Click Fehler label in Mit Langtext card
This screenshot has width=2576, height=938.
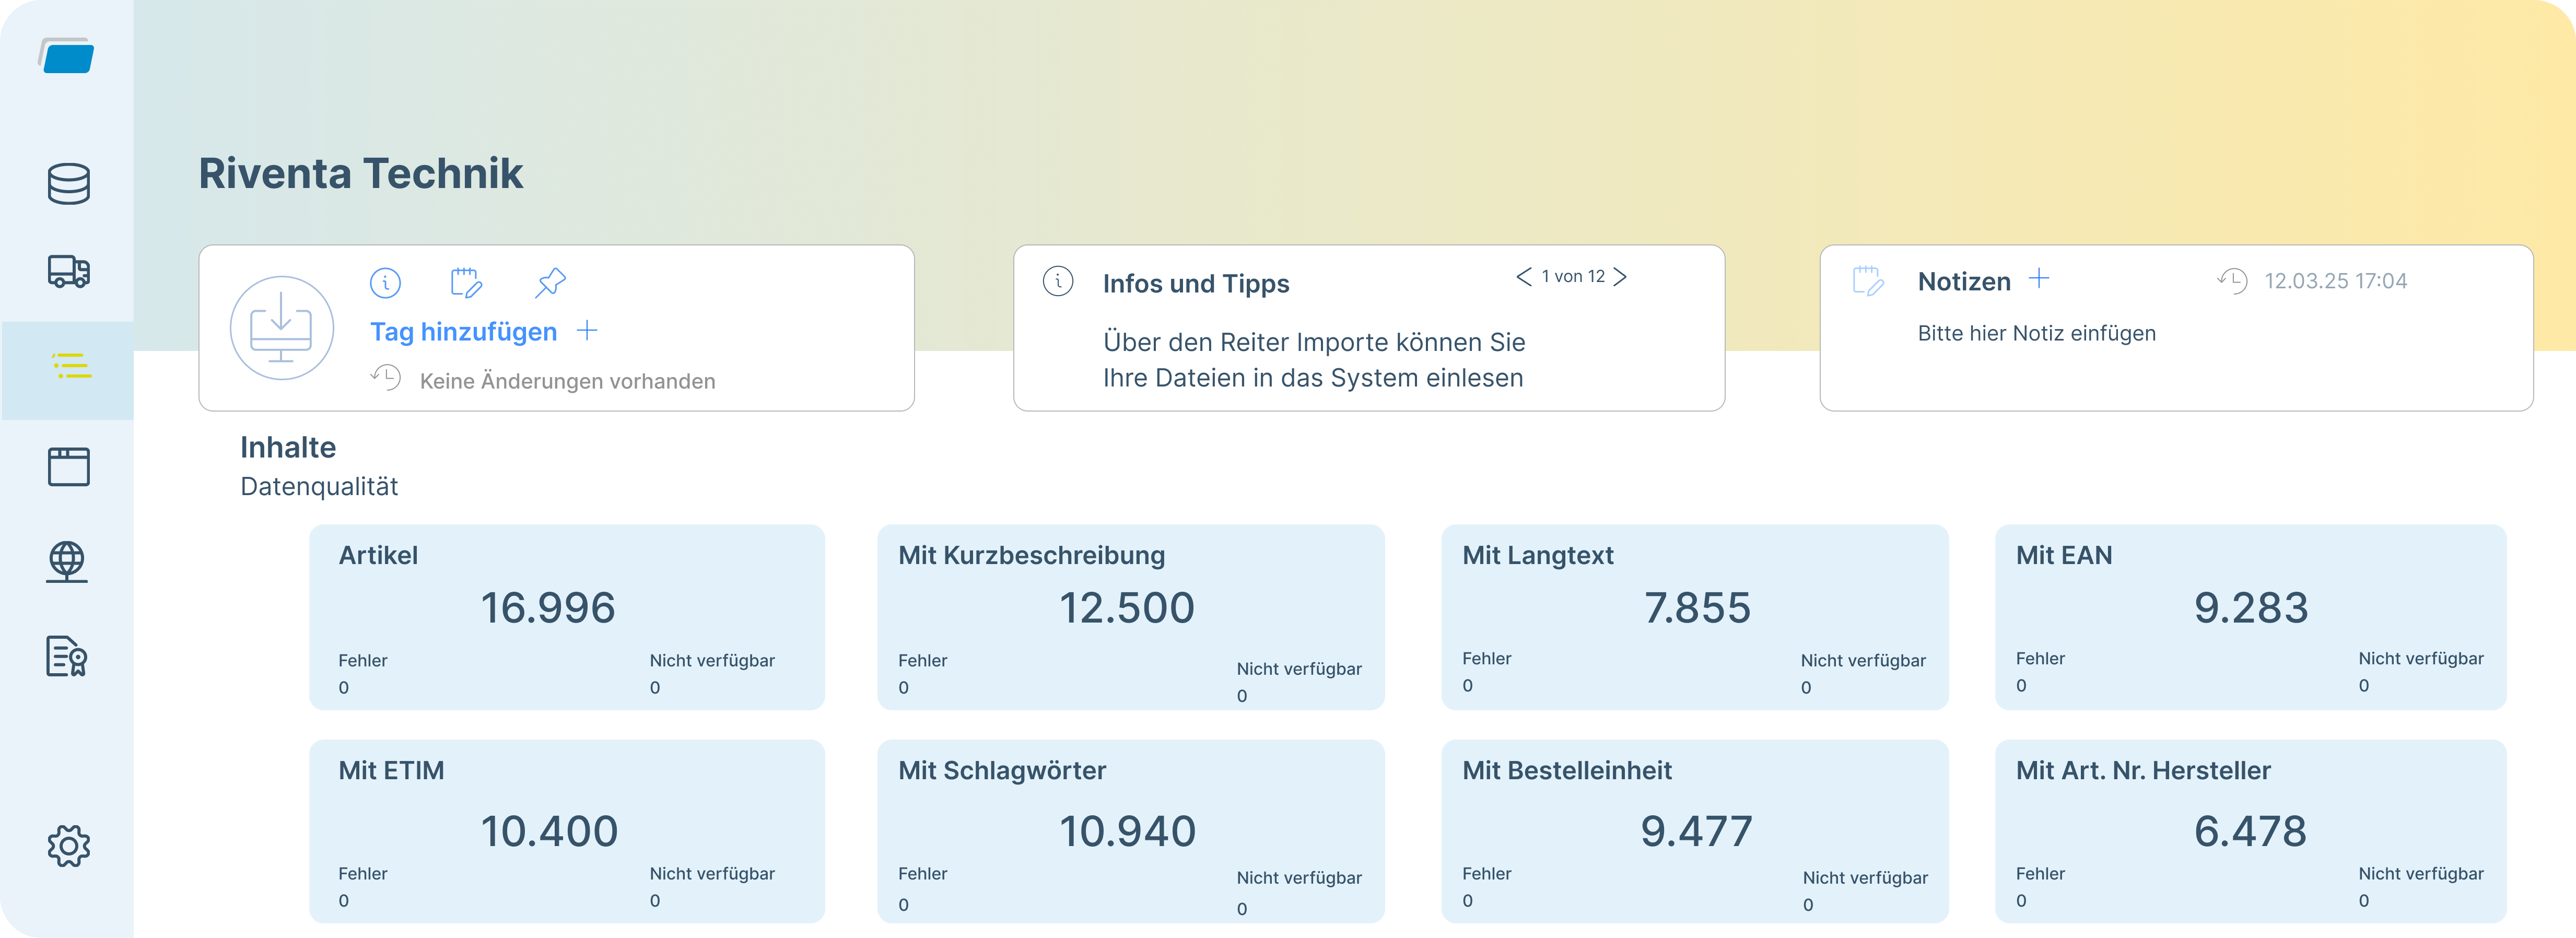pos(1486,659)
